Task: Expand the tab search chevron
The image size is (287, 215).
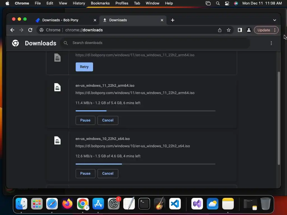Action: pyautogui.click(x=275, y=20)
